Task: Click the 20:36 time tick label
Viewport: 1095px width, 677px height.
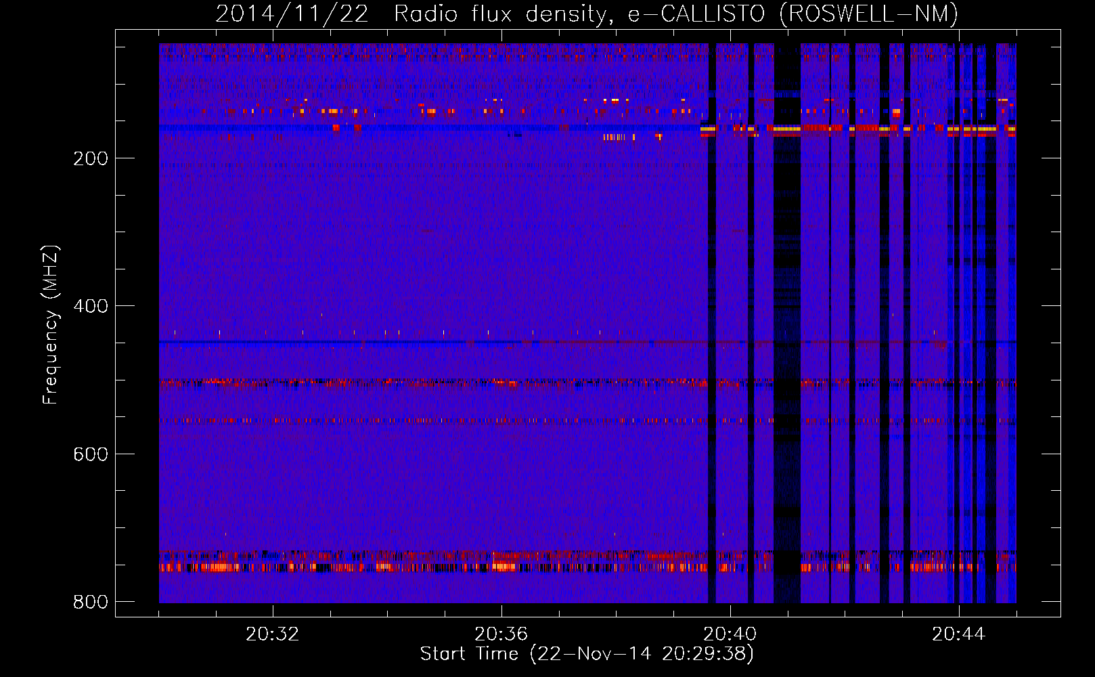Action: [x=501, y=634]
